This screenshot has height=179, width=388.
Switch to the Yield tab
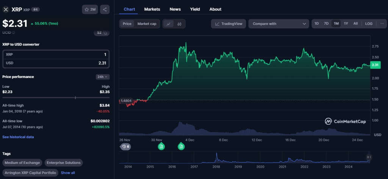(x=195, y=9)
